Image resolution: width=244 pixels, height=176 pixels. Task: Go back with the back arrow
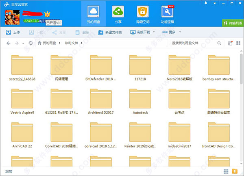pyautogui.click(x=9, y=43)
